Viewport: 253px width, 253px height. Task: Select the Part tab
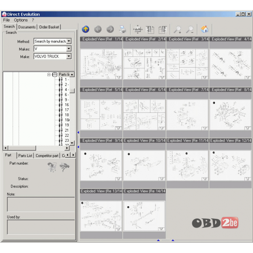click(x=8, y=155)
